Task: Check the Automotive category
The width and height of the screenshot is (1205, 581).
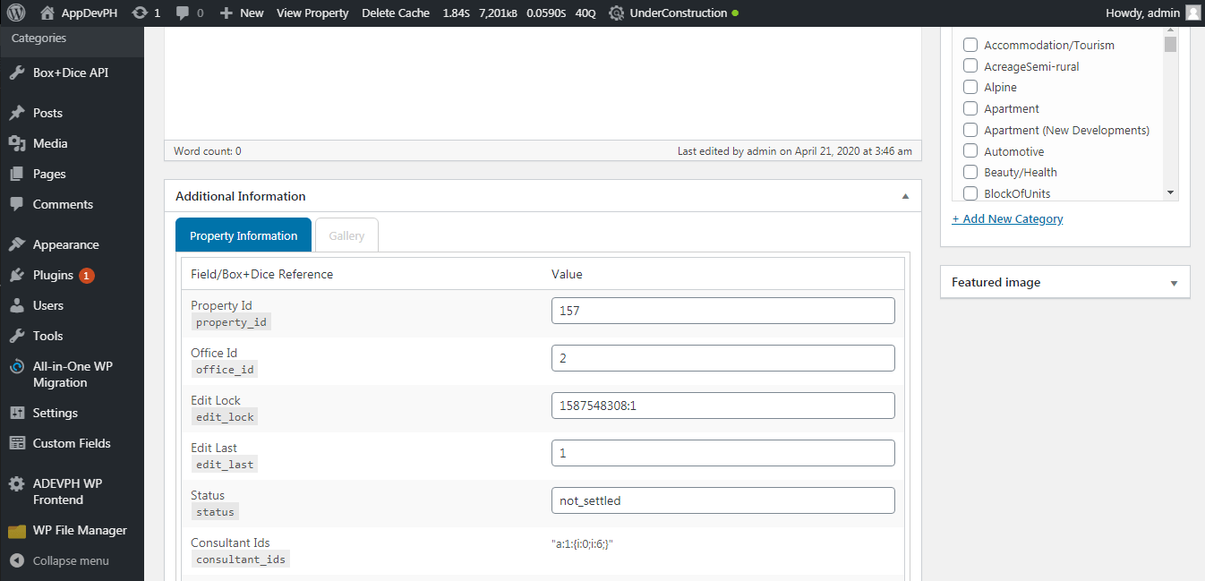Action: click(970, 151)
